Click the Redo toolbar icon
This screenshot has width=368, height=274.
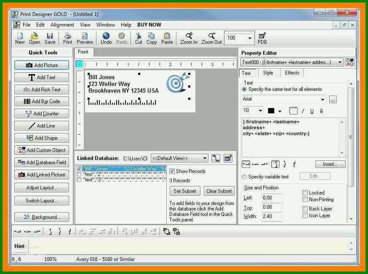(122, 38)
